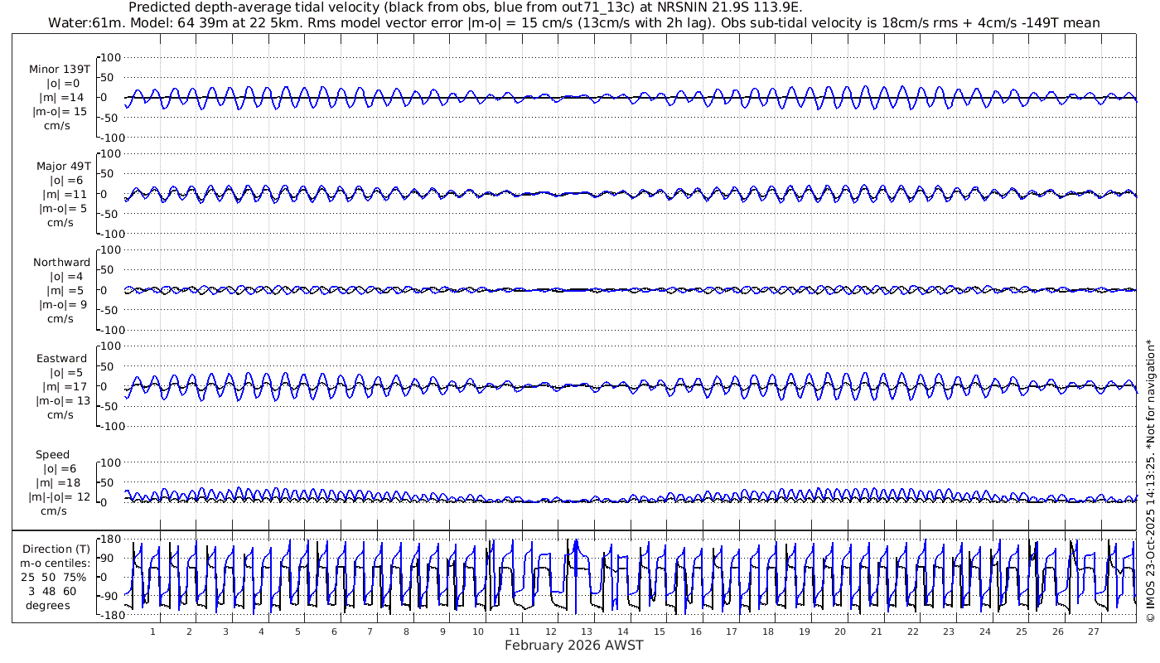The width and height of the screenshot is (1160, 663).
Task: Click "|m|-|o|= 12" in the Speed panel
Action: [x=60, y=496]
